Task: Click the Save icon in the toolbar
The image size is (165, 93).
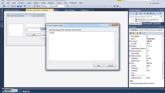Action: point(18,6)
